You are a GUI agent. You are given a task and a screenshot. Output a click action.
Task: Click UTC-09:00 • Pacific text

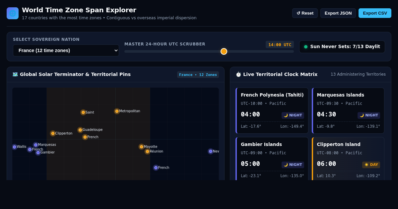coord(263,153)
